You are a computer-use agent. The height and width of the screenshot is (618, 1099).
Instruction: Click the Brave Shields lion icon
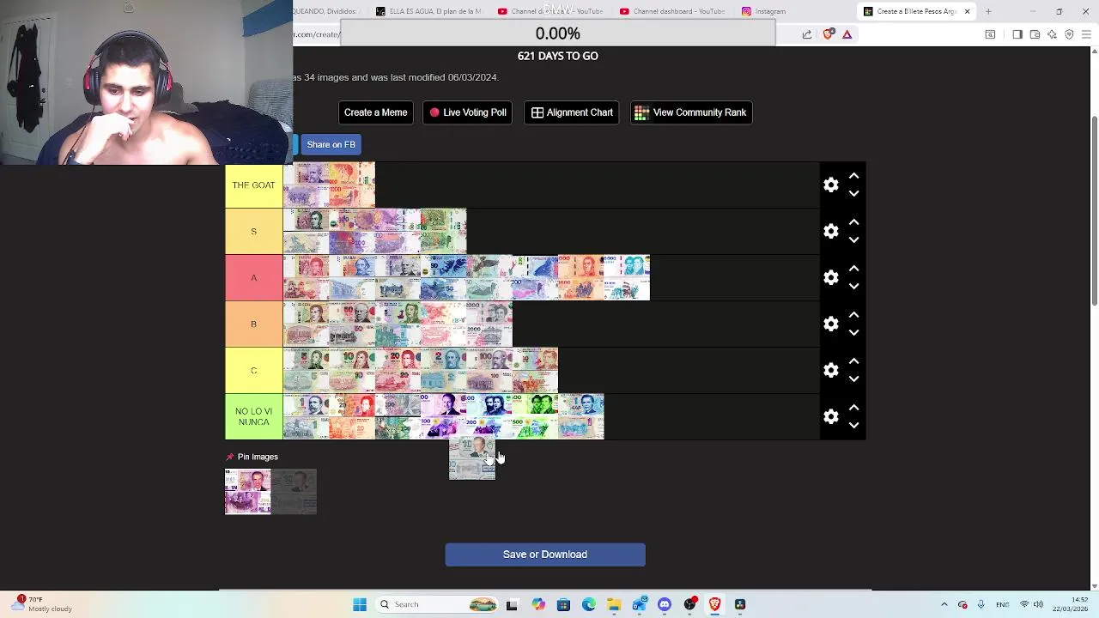(828, 34)
